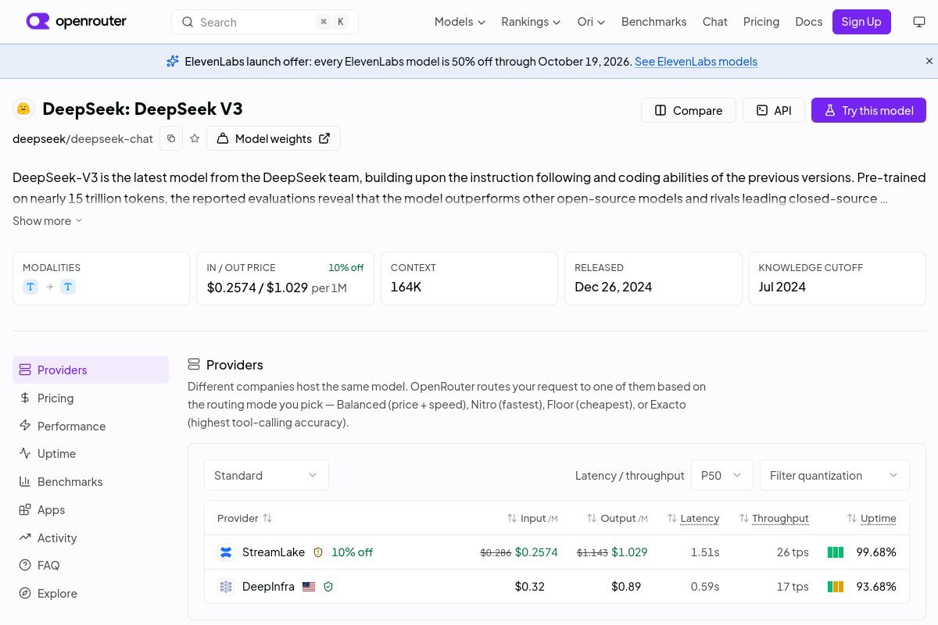Toggle the display theme monitor icon
Viewport: 938px width, 625px height.
[x=919, y=22]
